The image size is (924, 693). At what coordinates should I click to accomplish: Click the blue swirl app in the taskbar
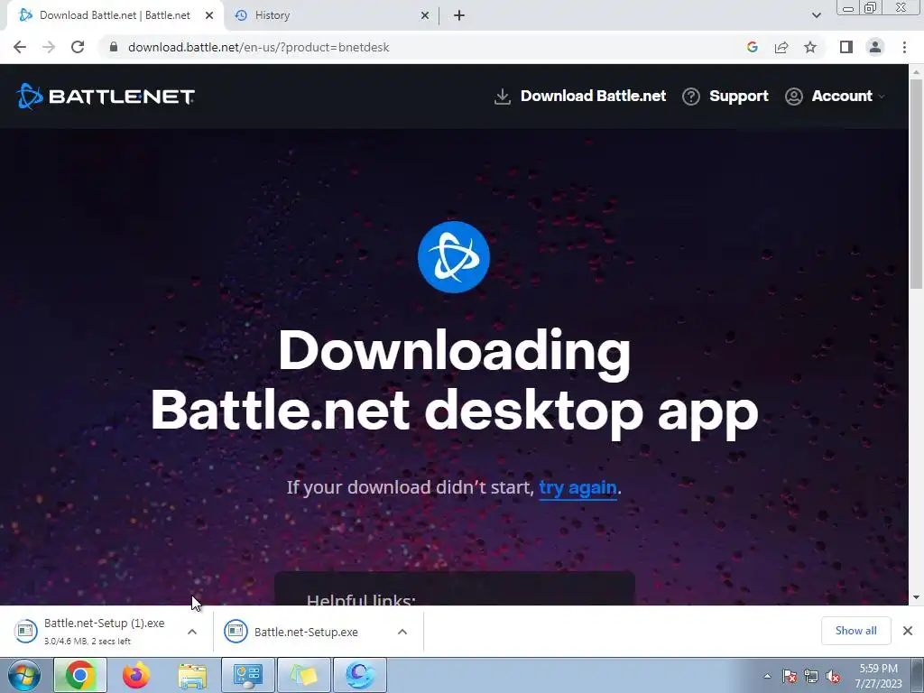360,675
